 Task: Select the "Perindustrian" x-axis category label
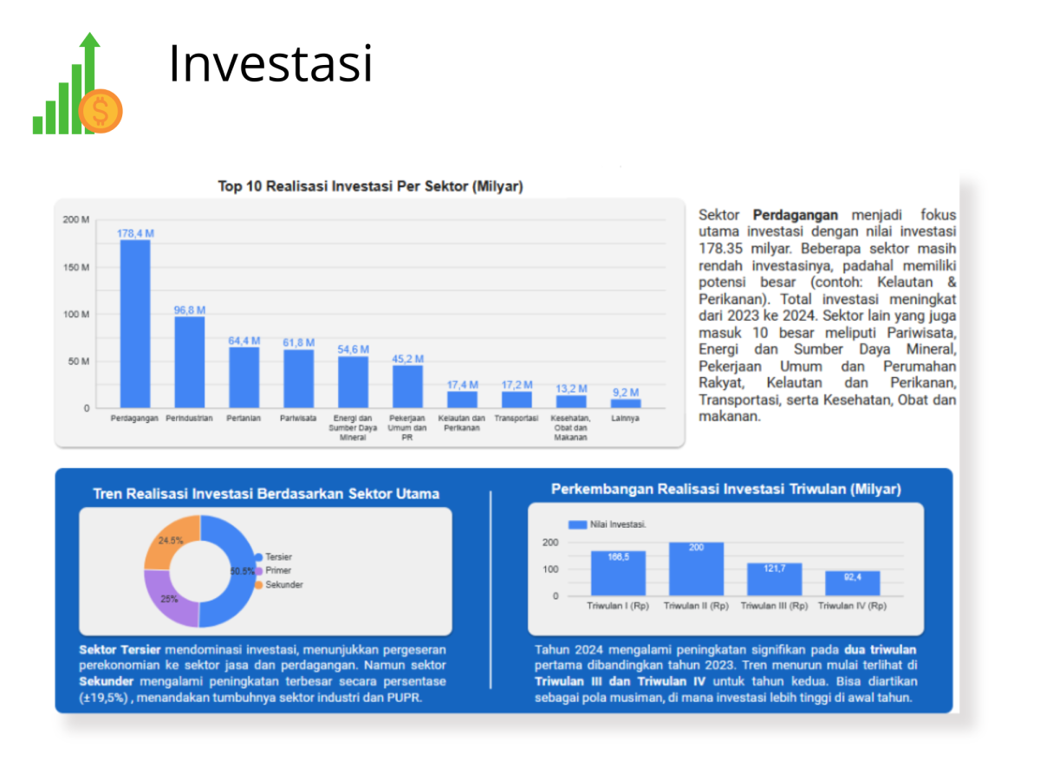190,419
